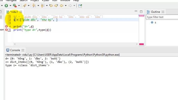The image size is (178, 100).
Task: Minimize the editor area
Action: [136, 11]
